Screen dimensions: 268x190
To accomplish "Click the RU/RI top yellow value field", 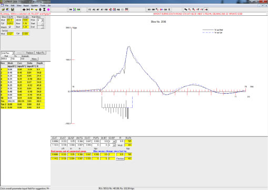I will (x=128, y=142).
